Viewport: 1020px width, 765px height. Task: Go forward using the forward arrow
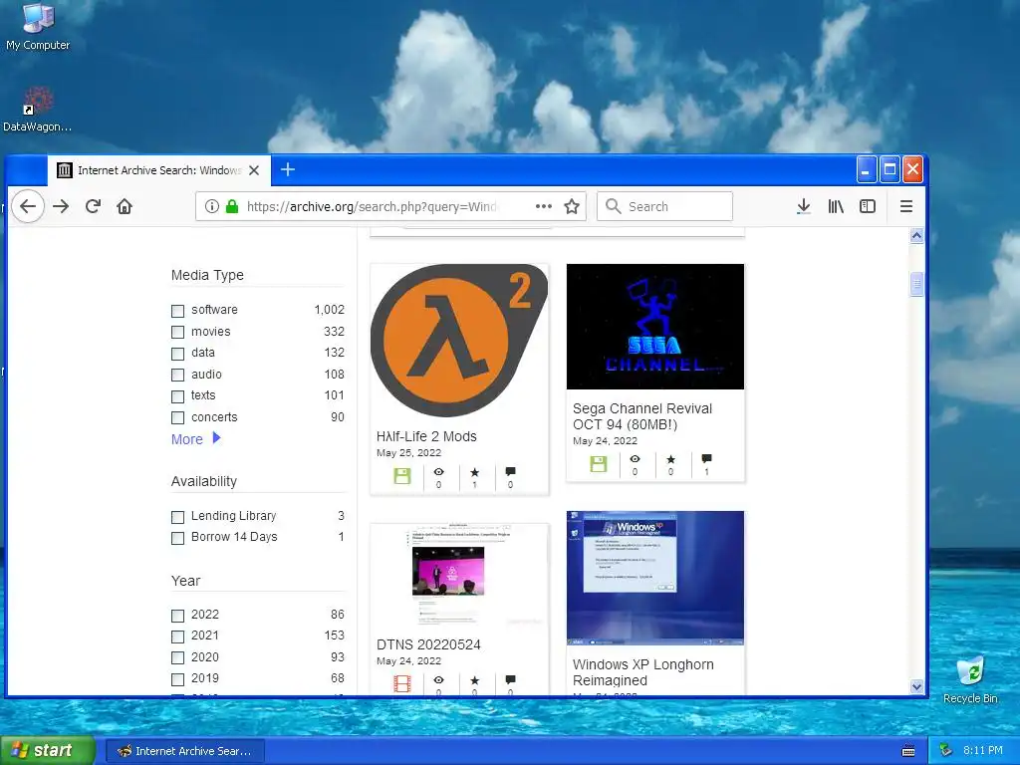click(x=61, y=207)
